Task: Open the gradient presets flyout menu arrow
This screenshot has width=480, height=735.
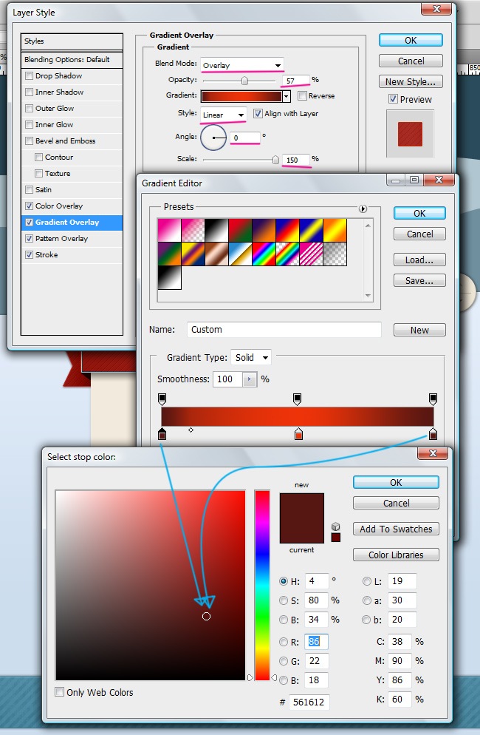Action: [x=363, y=209]
